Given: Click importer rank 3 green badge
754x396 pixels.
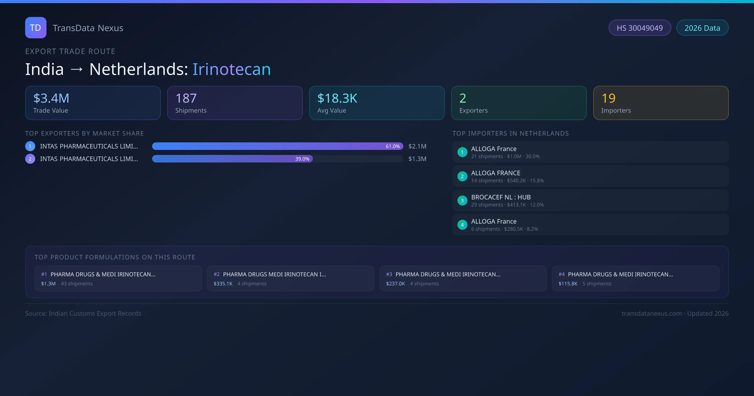Looking at the screenshot, I should pos(462,201).
